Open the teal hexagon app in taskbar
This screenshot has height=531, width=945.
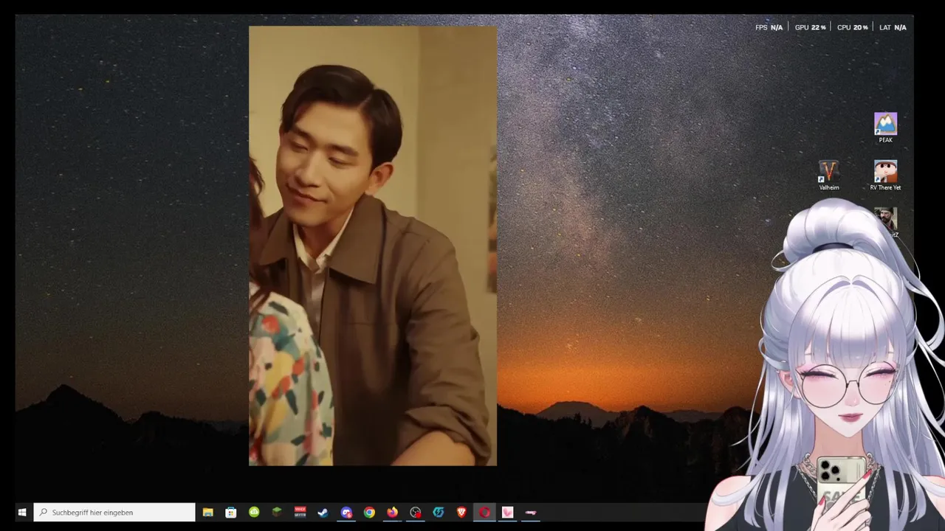tap(439, 513)
